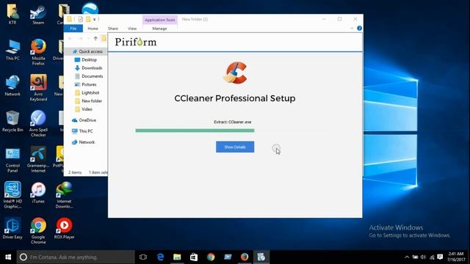Click the Show Details button
The width and height of the screenshot is (470, 264).
[x=235, y=147]
